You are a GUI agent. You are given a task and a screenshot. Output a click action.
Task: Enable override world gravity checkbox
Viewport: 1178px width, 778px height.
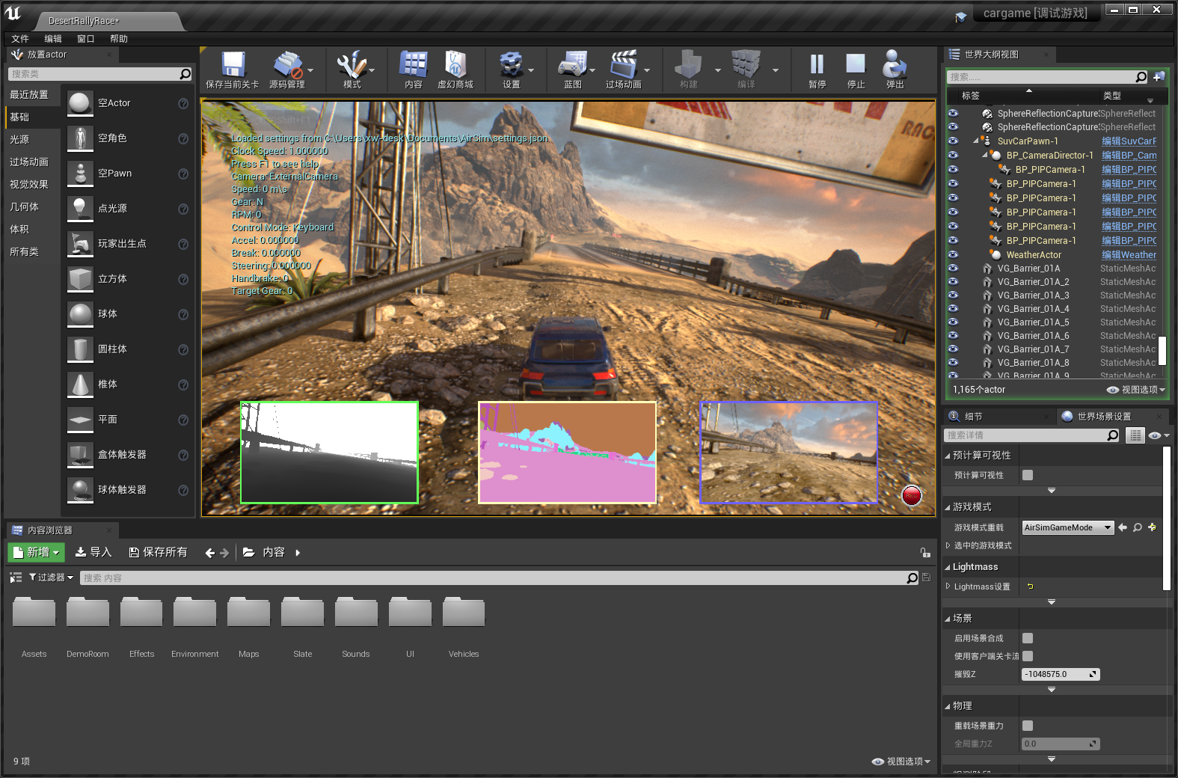point(1028,726)
